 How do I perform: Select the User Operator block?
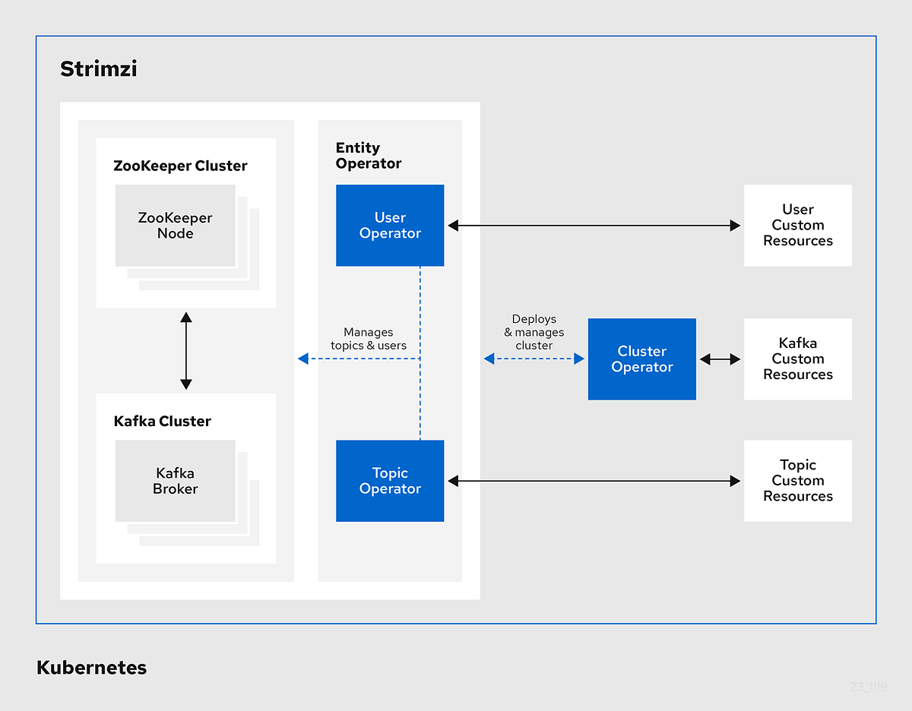(390, 225)
